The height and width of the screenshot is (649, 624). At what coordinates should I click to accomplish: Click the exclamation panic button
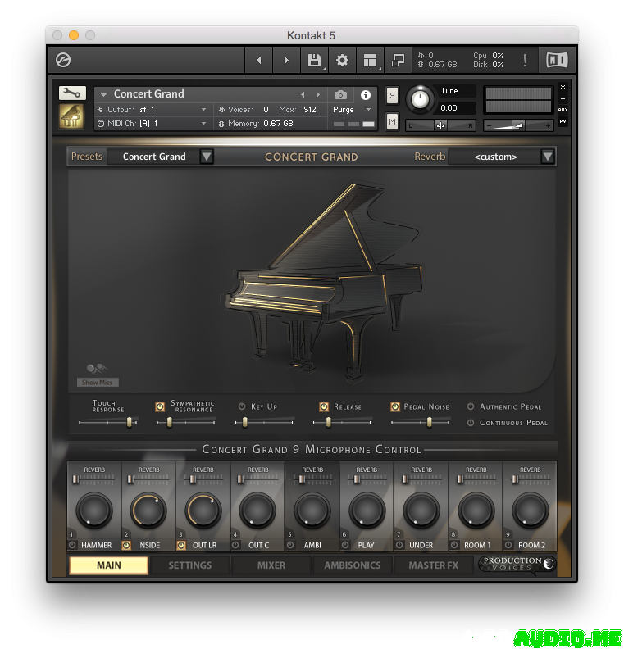click(525, 60)
